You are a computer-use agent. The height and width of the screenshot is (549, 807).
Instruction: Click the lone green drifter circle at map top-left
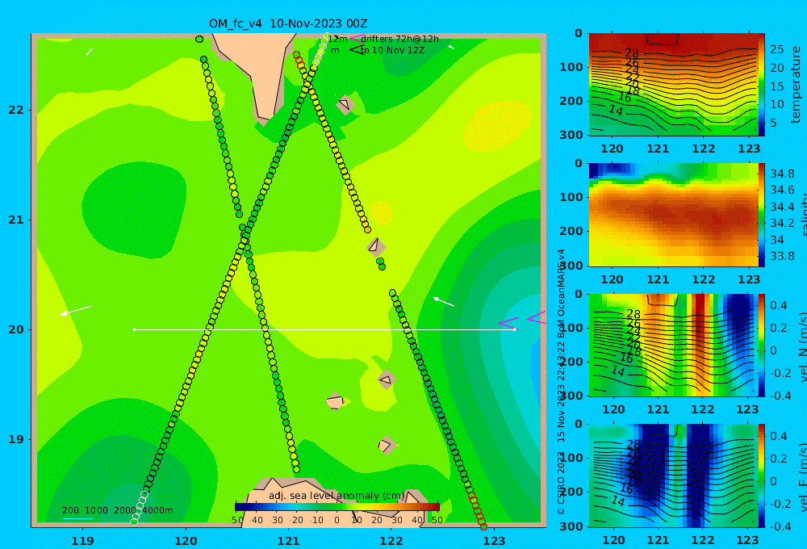pyautogui.click(x=199, y=39)
